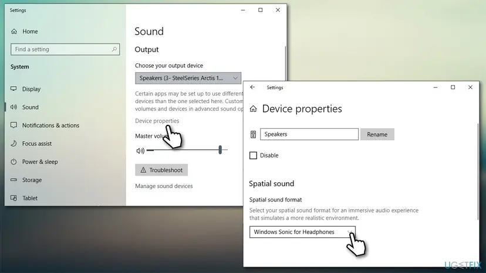Maximize the Sound settings window
486x273 pixels.
[261, 10]
